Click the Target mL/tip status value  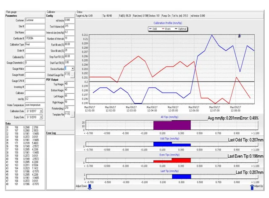[84, 16]
